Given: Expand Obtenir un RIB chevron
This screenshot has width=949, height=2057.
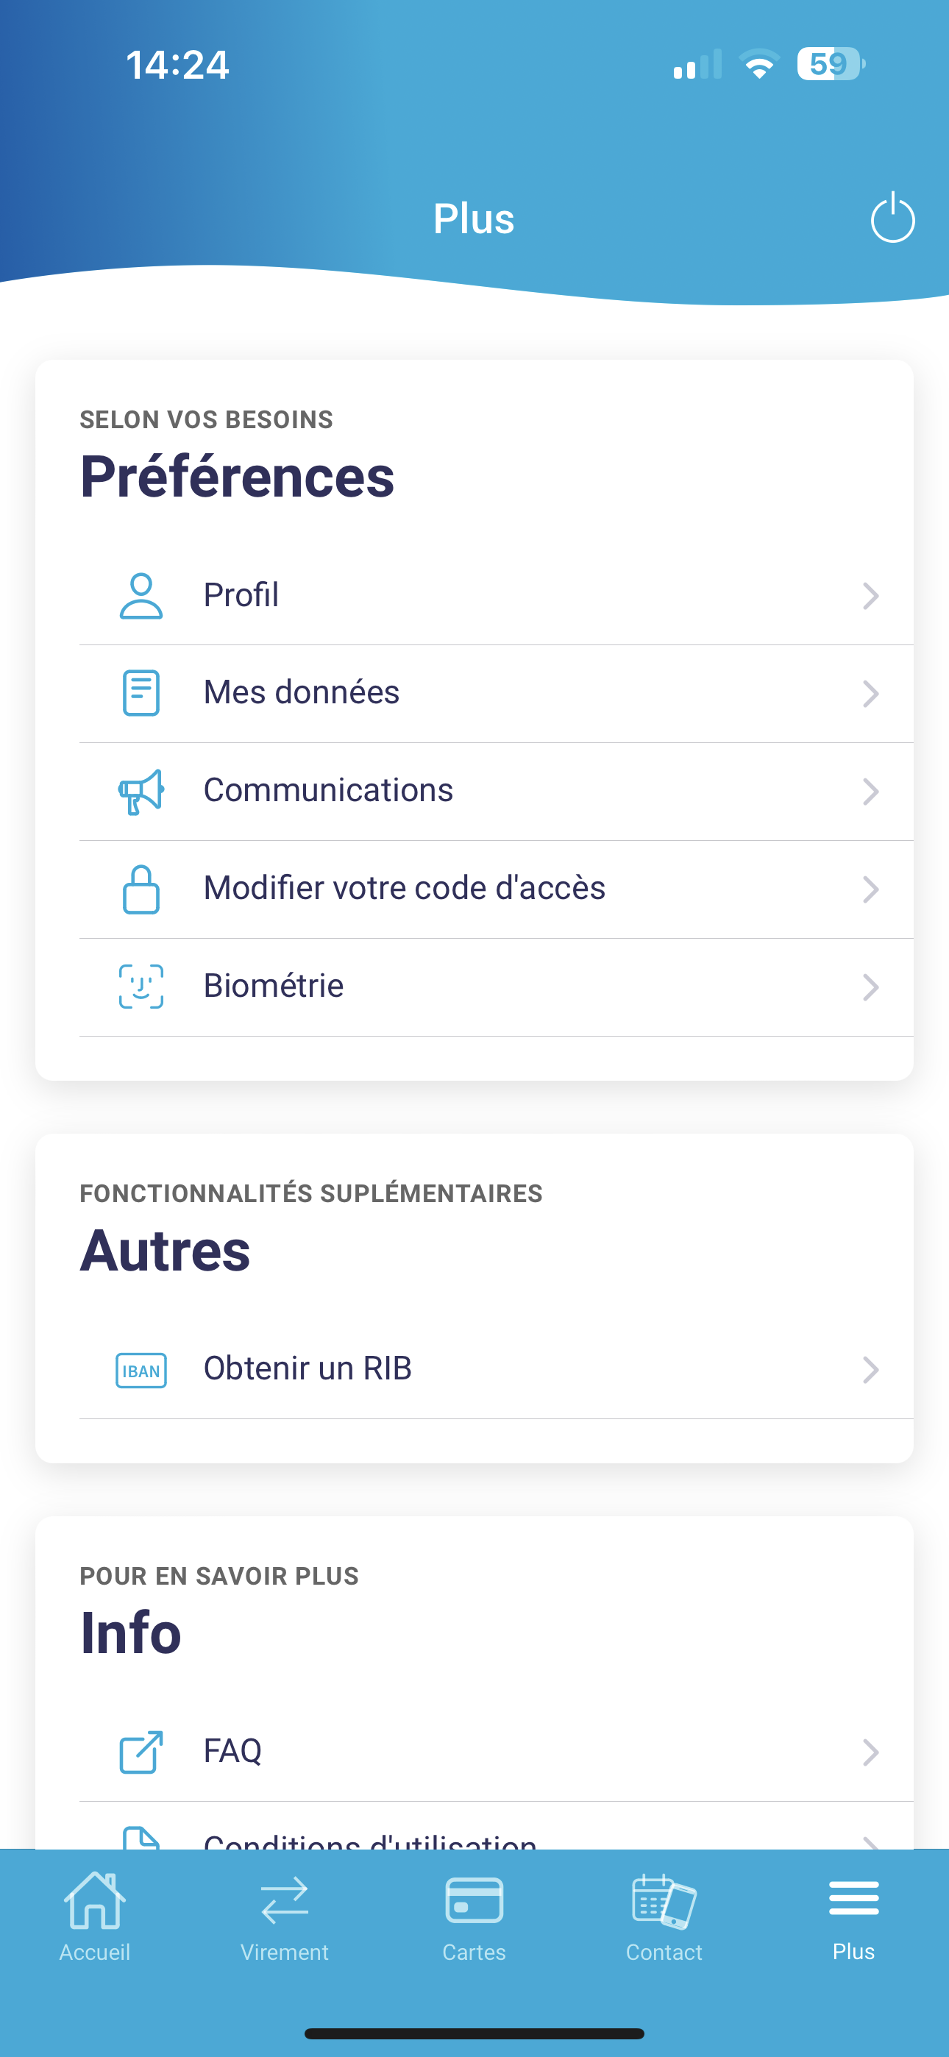Looking at the screenshot, I should tap(871, 1371).
